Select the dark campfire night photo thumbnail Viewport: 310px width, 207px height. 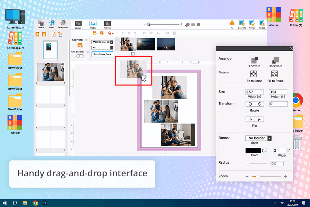point(166,44)
